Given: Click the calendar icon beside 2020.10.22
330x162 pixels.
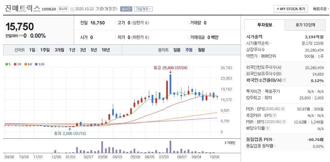Looking at the screenshot, I should coord(72,9).
